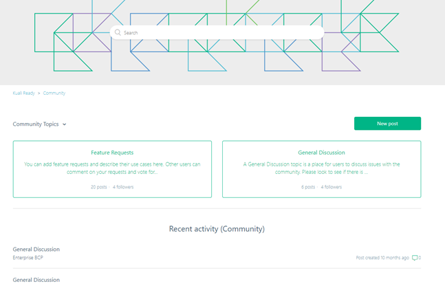Focus the Search input field
Screen dimensions: 445x286
[x=220, y=32]
